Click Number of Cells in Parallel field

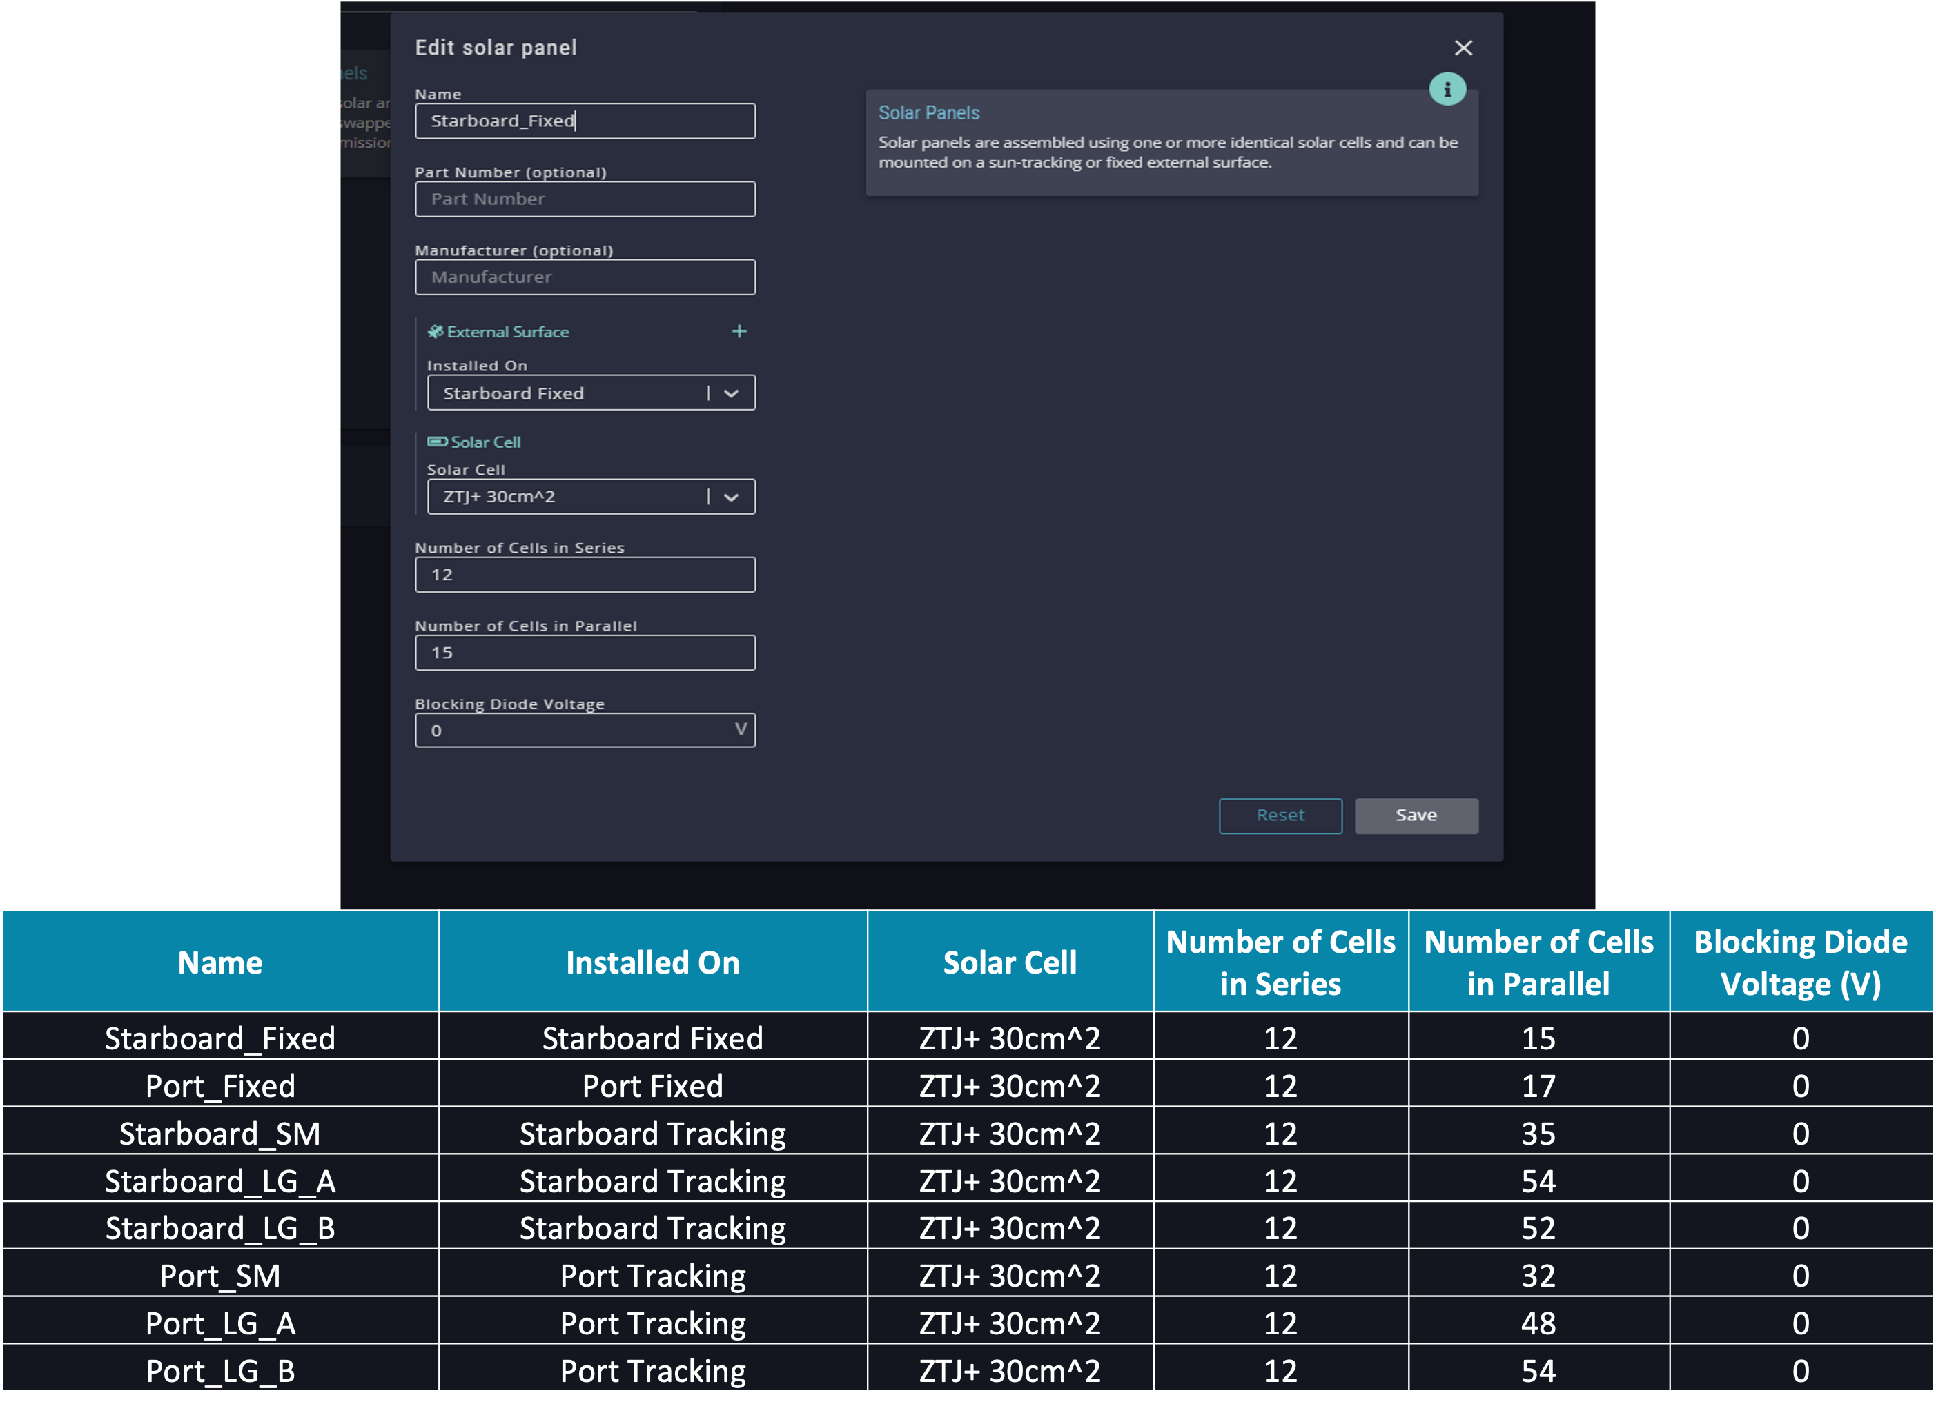pyautogui.click(x=585, y=652)
